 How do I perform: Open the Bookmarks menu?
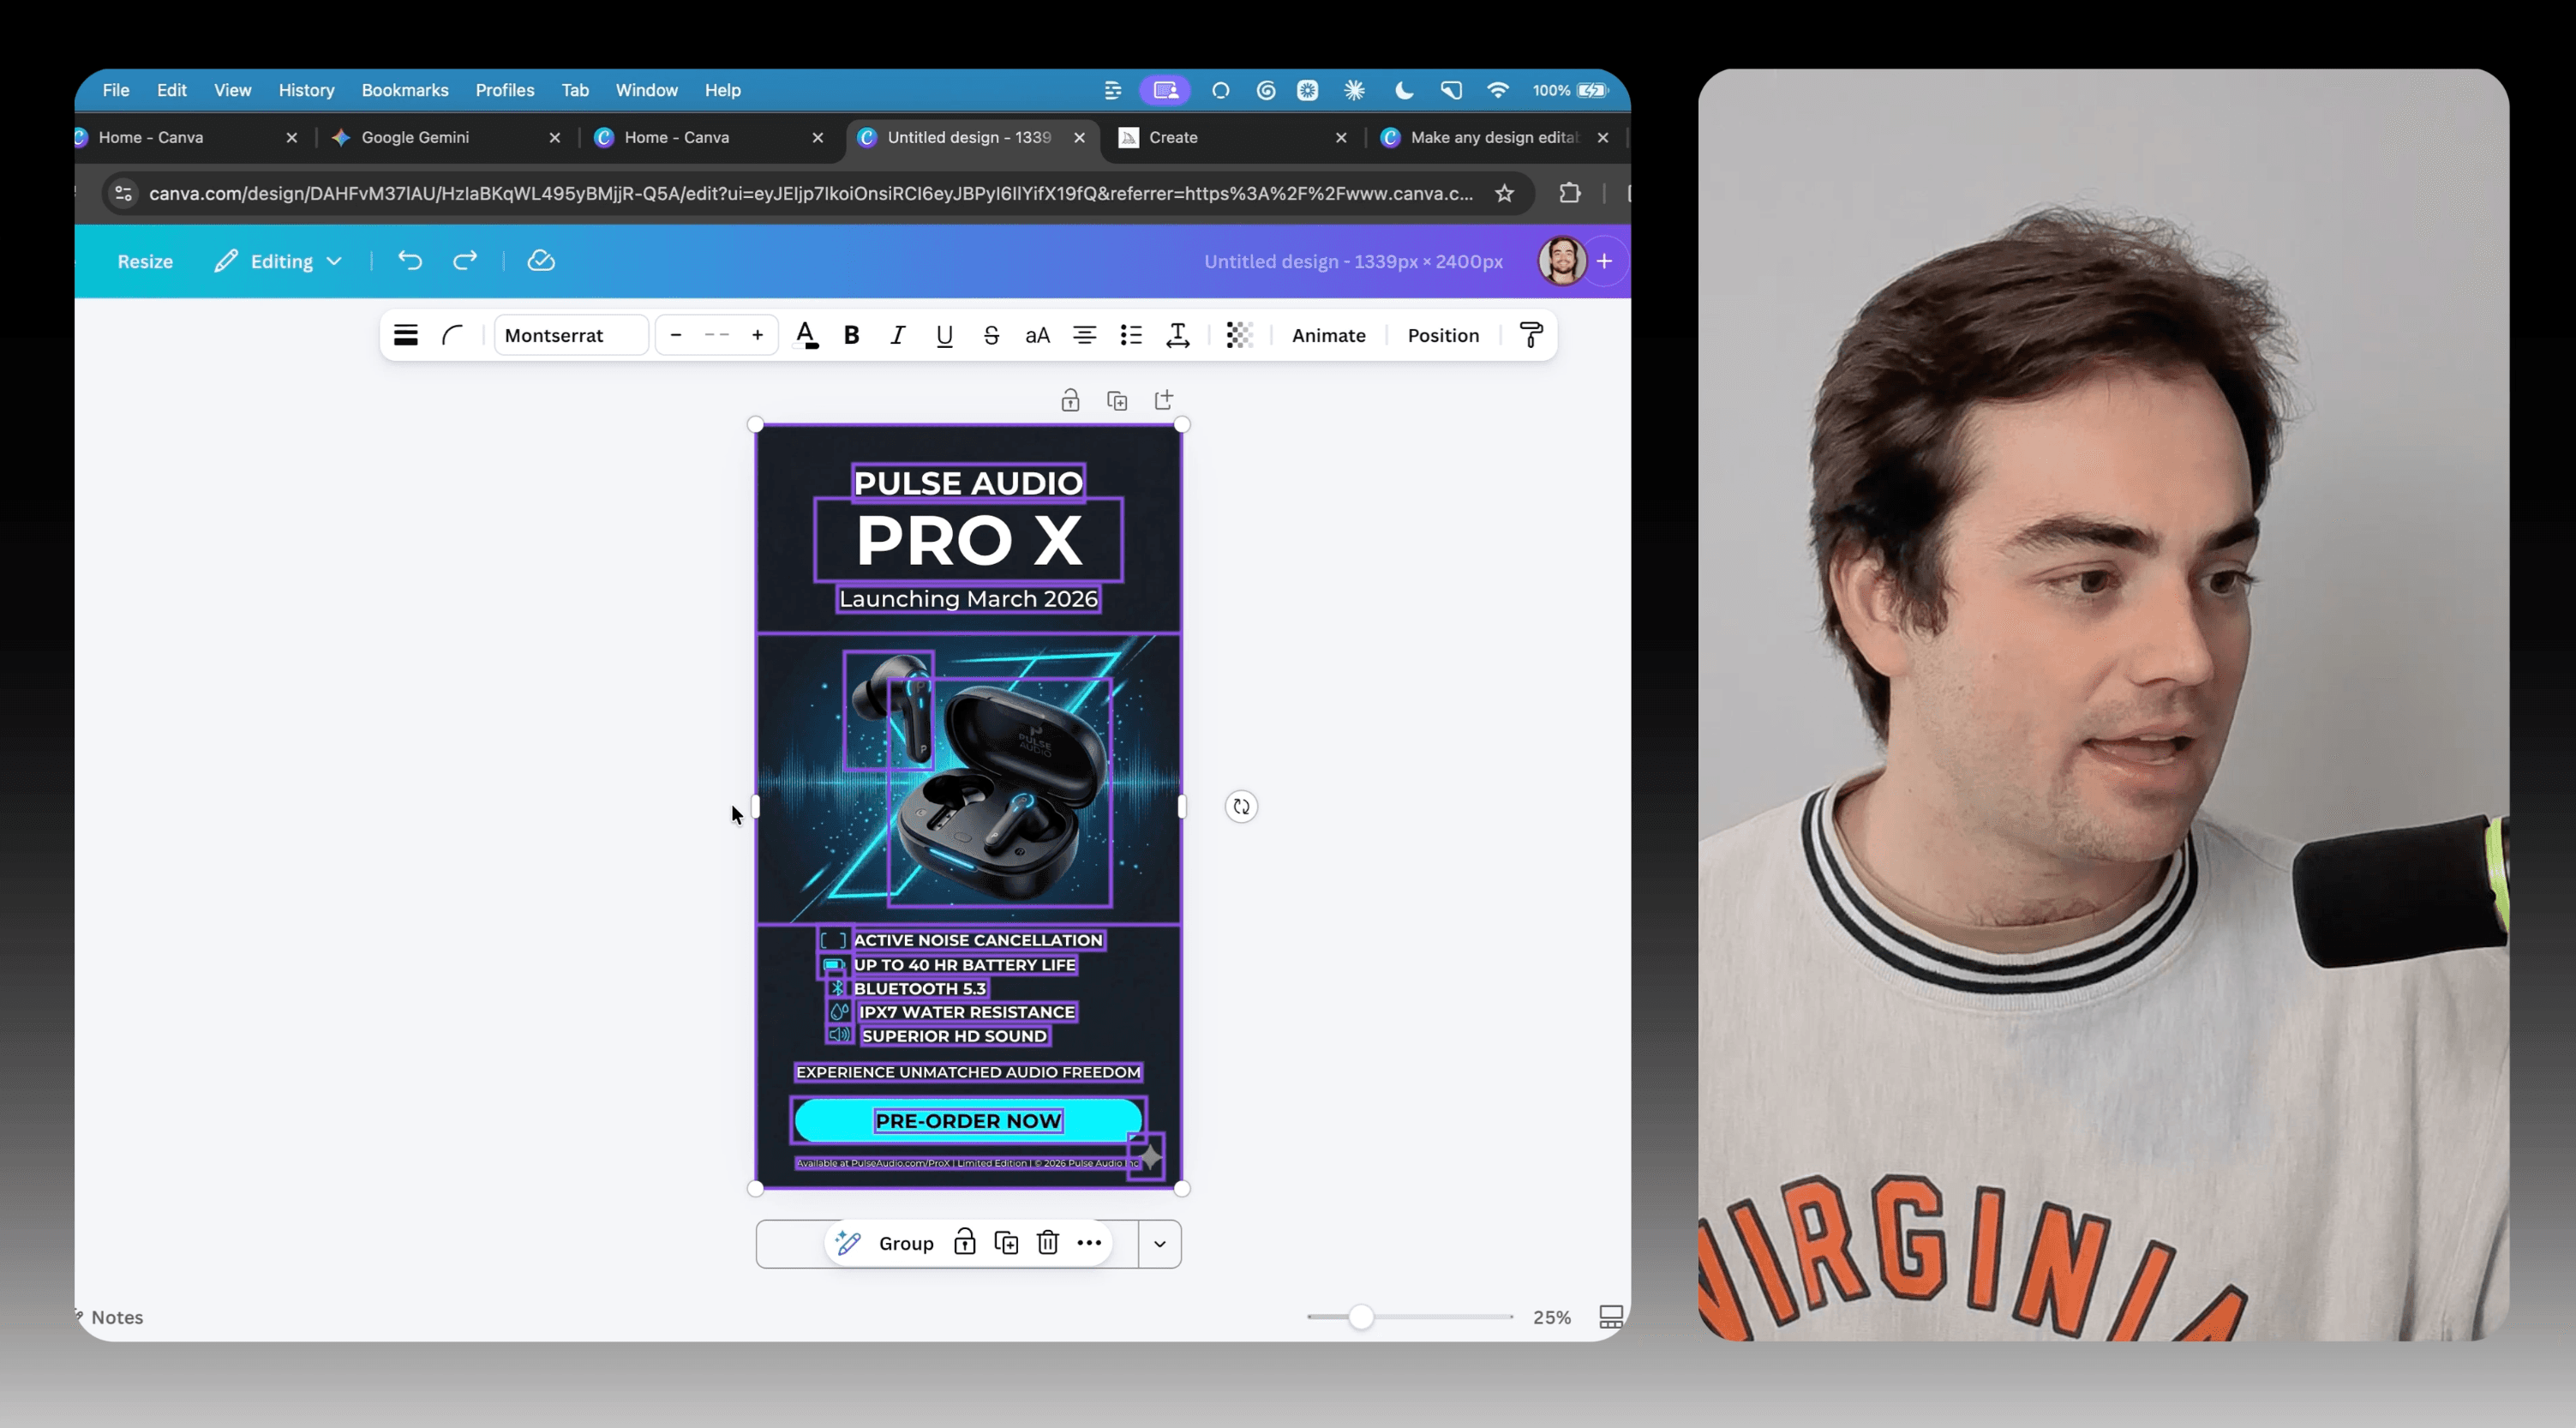coord(404,90)
